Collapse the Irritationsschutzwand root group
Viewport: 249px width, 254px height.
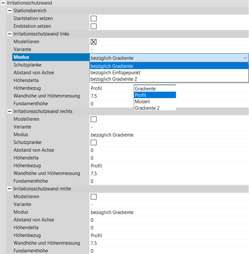[3, 3]
